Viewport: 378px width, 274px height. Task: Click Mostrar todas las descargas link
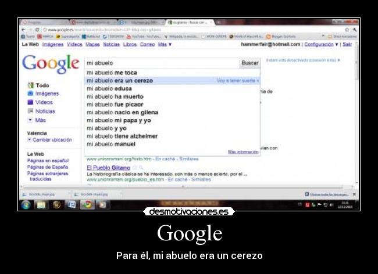point(327,194)
